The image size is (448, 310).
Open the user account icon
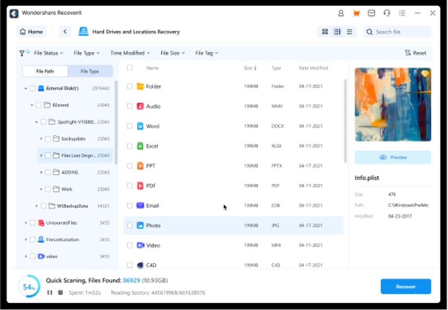[x=341, y=13]
